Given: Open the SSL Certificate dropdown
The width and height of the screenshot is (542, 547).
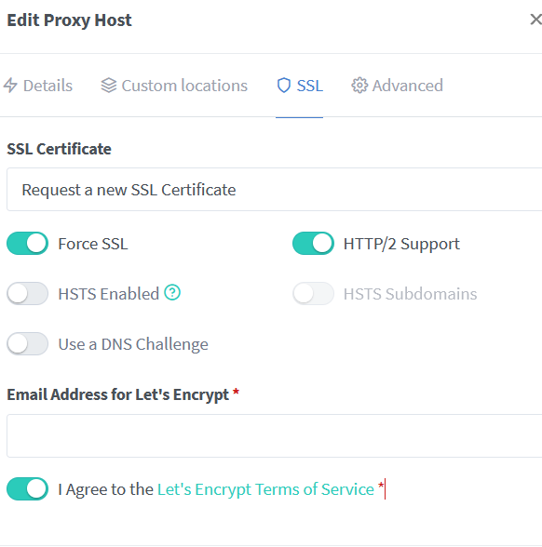Looking at the screenshot, I should point(275,190).
